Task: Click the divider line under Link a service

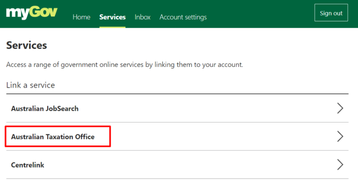Action: pyautogui.click(x=178, y=94)
